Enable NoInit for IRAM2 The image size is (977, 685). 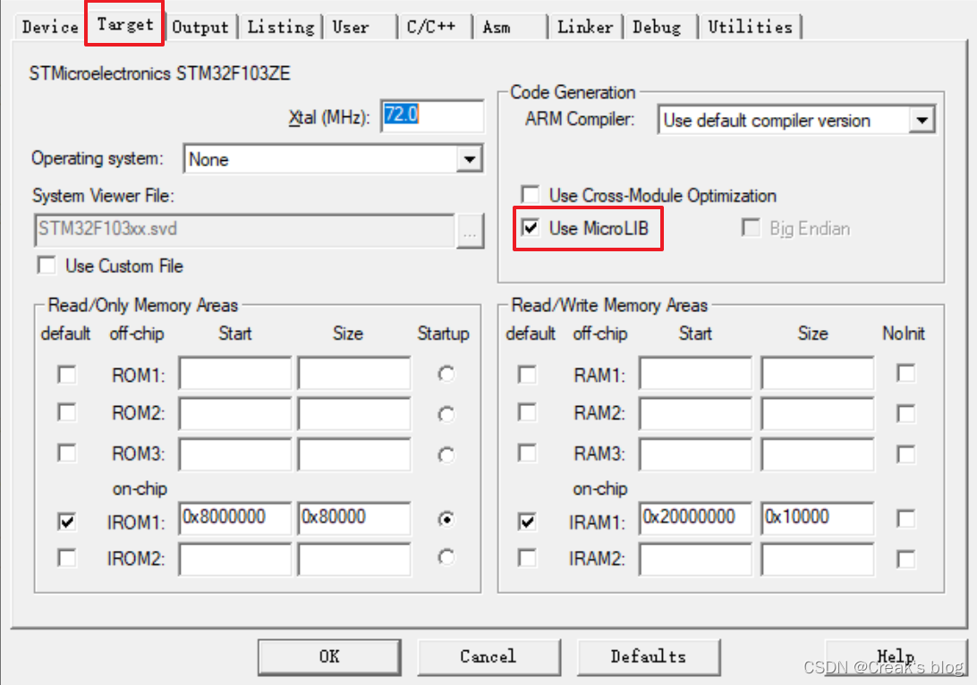(x=906, y=559)
